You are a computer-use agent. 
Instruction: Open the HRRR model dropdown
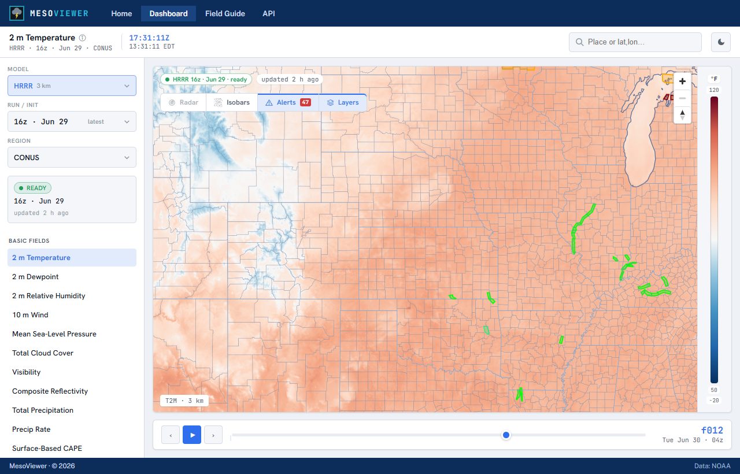(x=72, y=86)
